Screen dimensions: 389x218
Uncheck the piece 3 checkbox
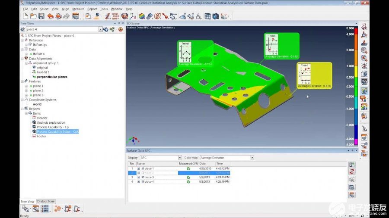coord(143,177)
